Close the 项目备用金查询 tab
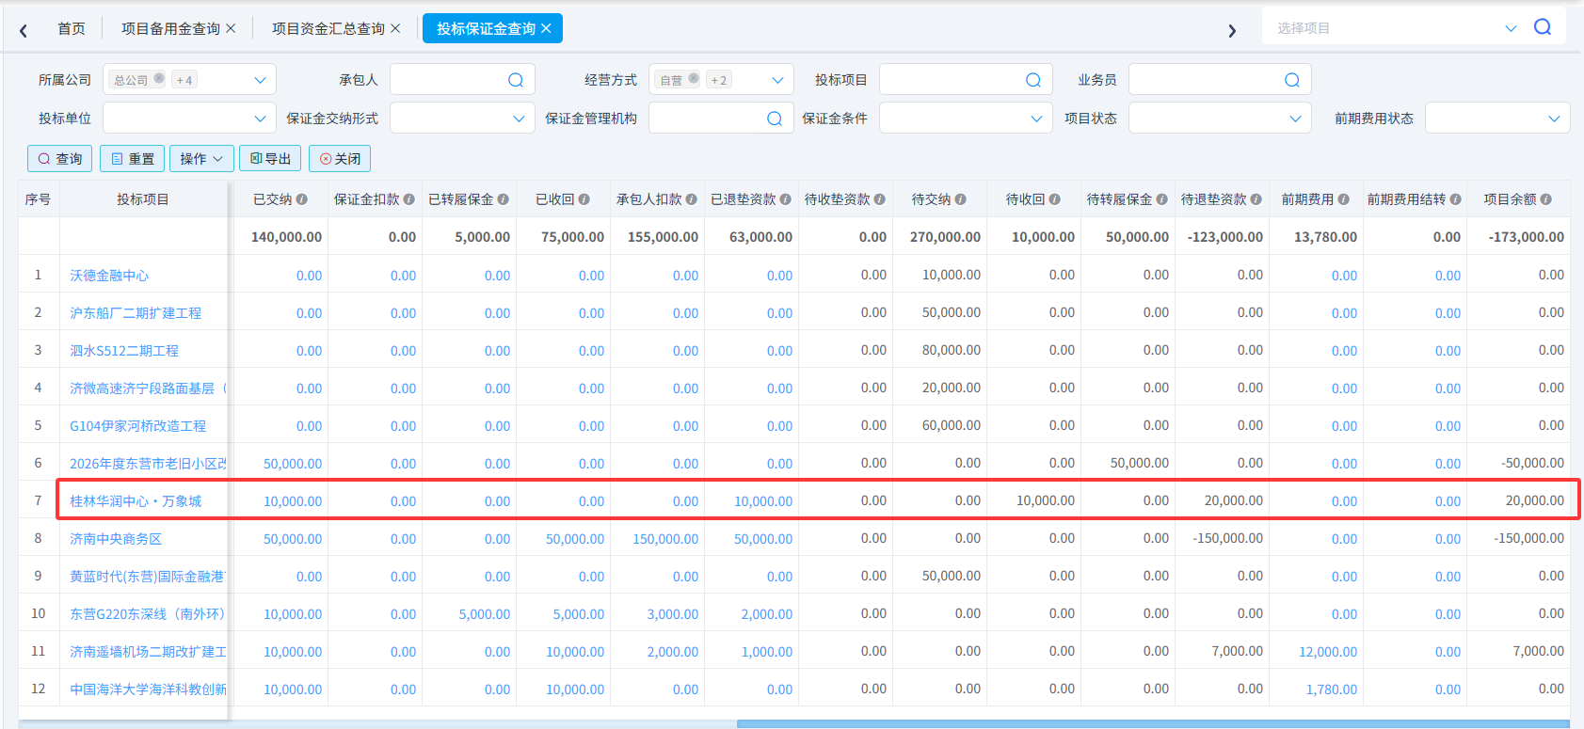The image size is (1584, 729). [x=232, y=29]
